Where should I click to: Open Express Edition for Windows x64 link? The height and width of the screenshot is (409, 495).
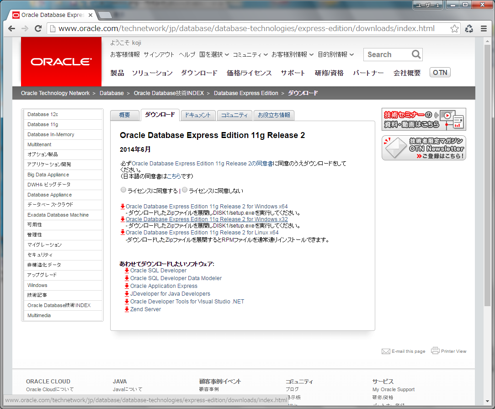point(207,207)
